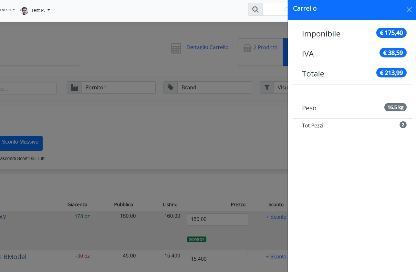Open the Servizio dropdown menu
416x272 pixels.
(7, 10)
